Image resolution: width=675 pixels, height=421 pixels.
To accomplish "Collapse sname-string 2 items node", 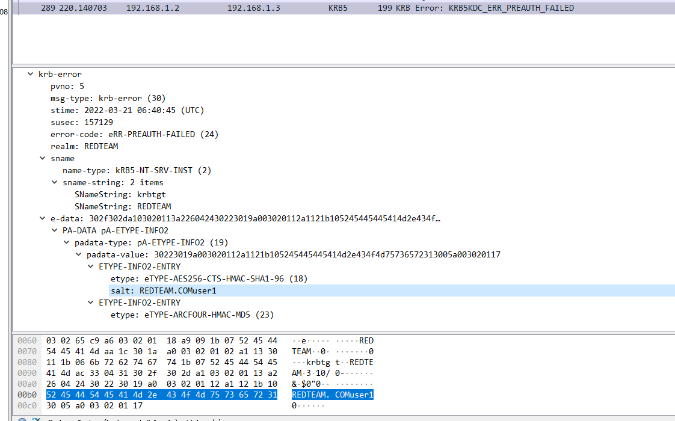I will click(54, 182).
